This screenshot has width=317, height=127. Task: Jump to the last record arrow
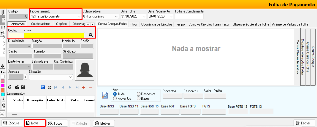[x=77, y=87]
